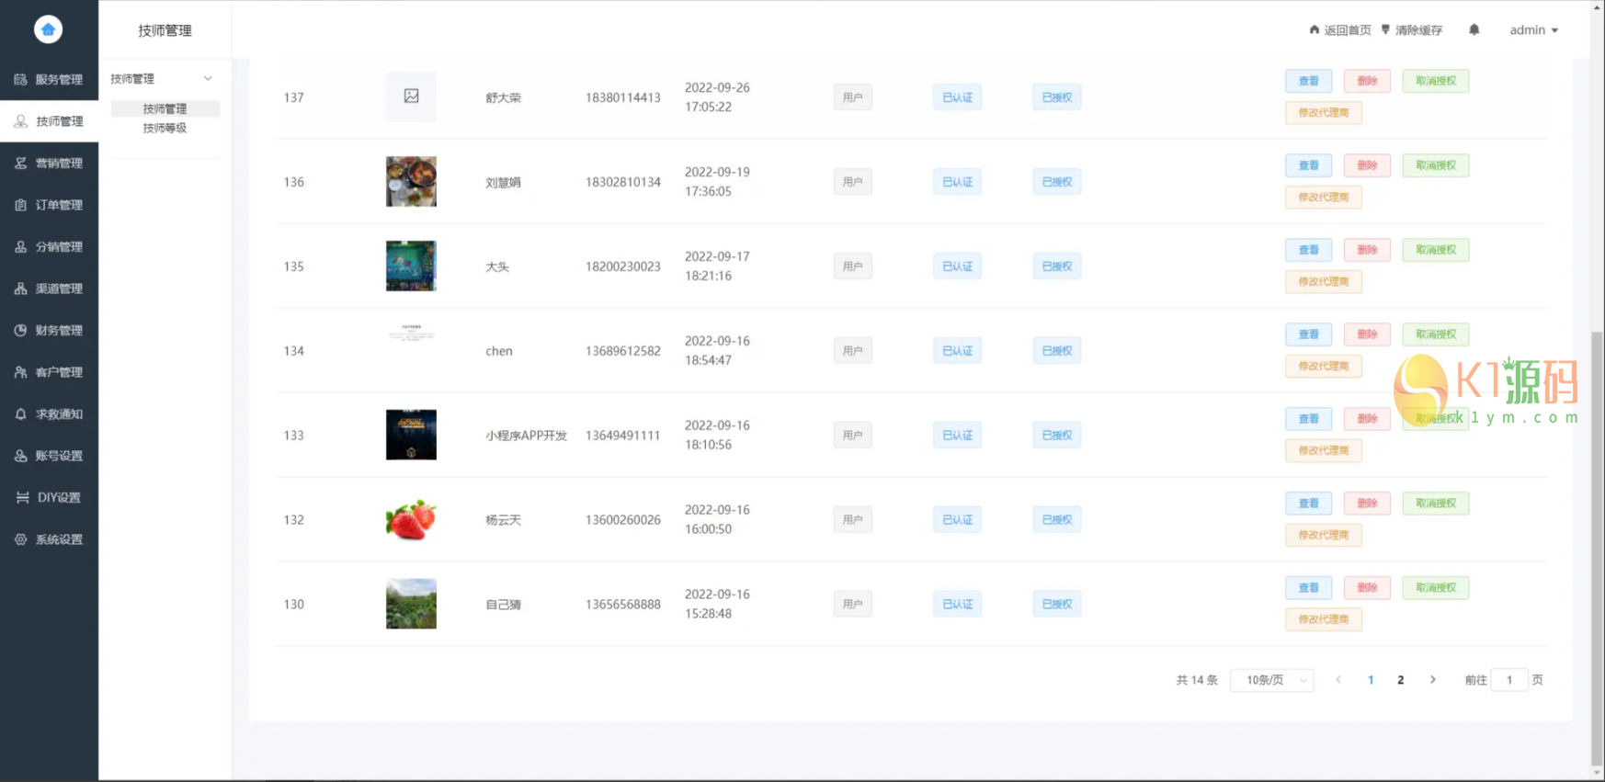Go to the previous page arrow
This screenshot has height=782, width=1605.
[x=1338, y=680]
